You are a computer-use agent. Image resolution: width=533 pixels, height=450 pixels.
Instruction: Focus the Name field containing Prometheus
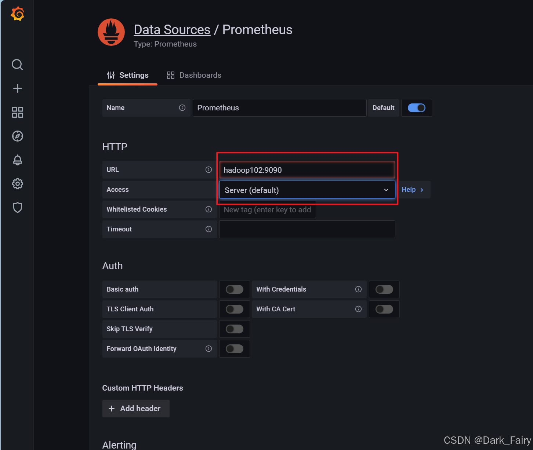pos(280,108)
